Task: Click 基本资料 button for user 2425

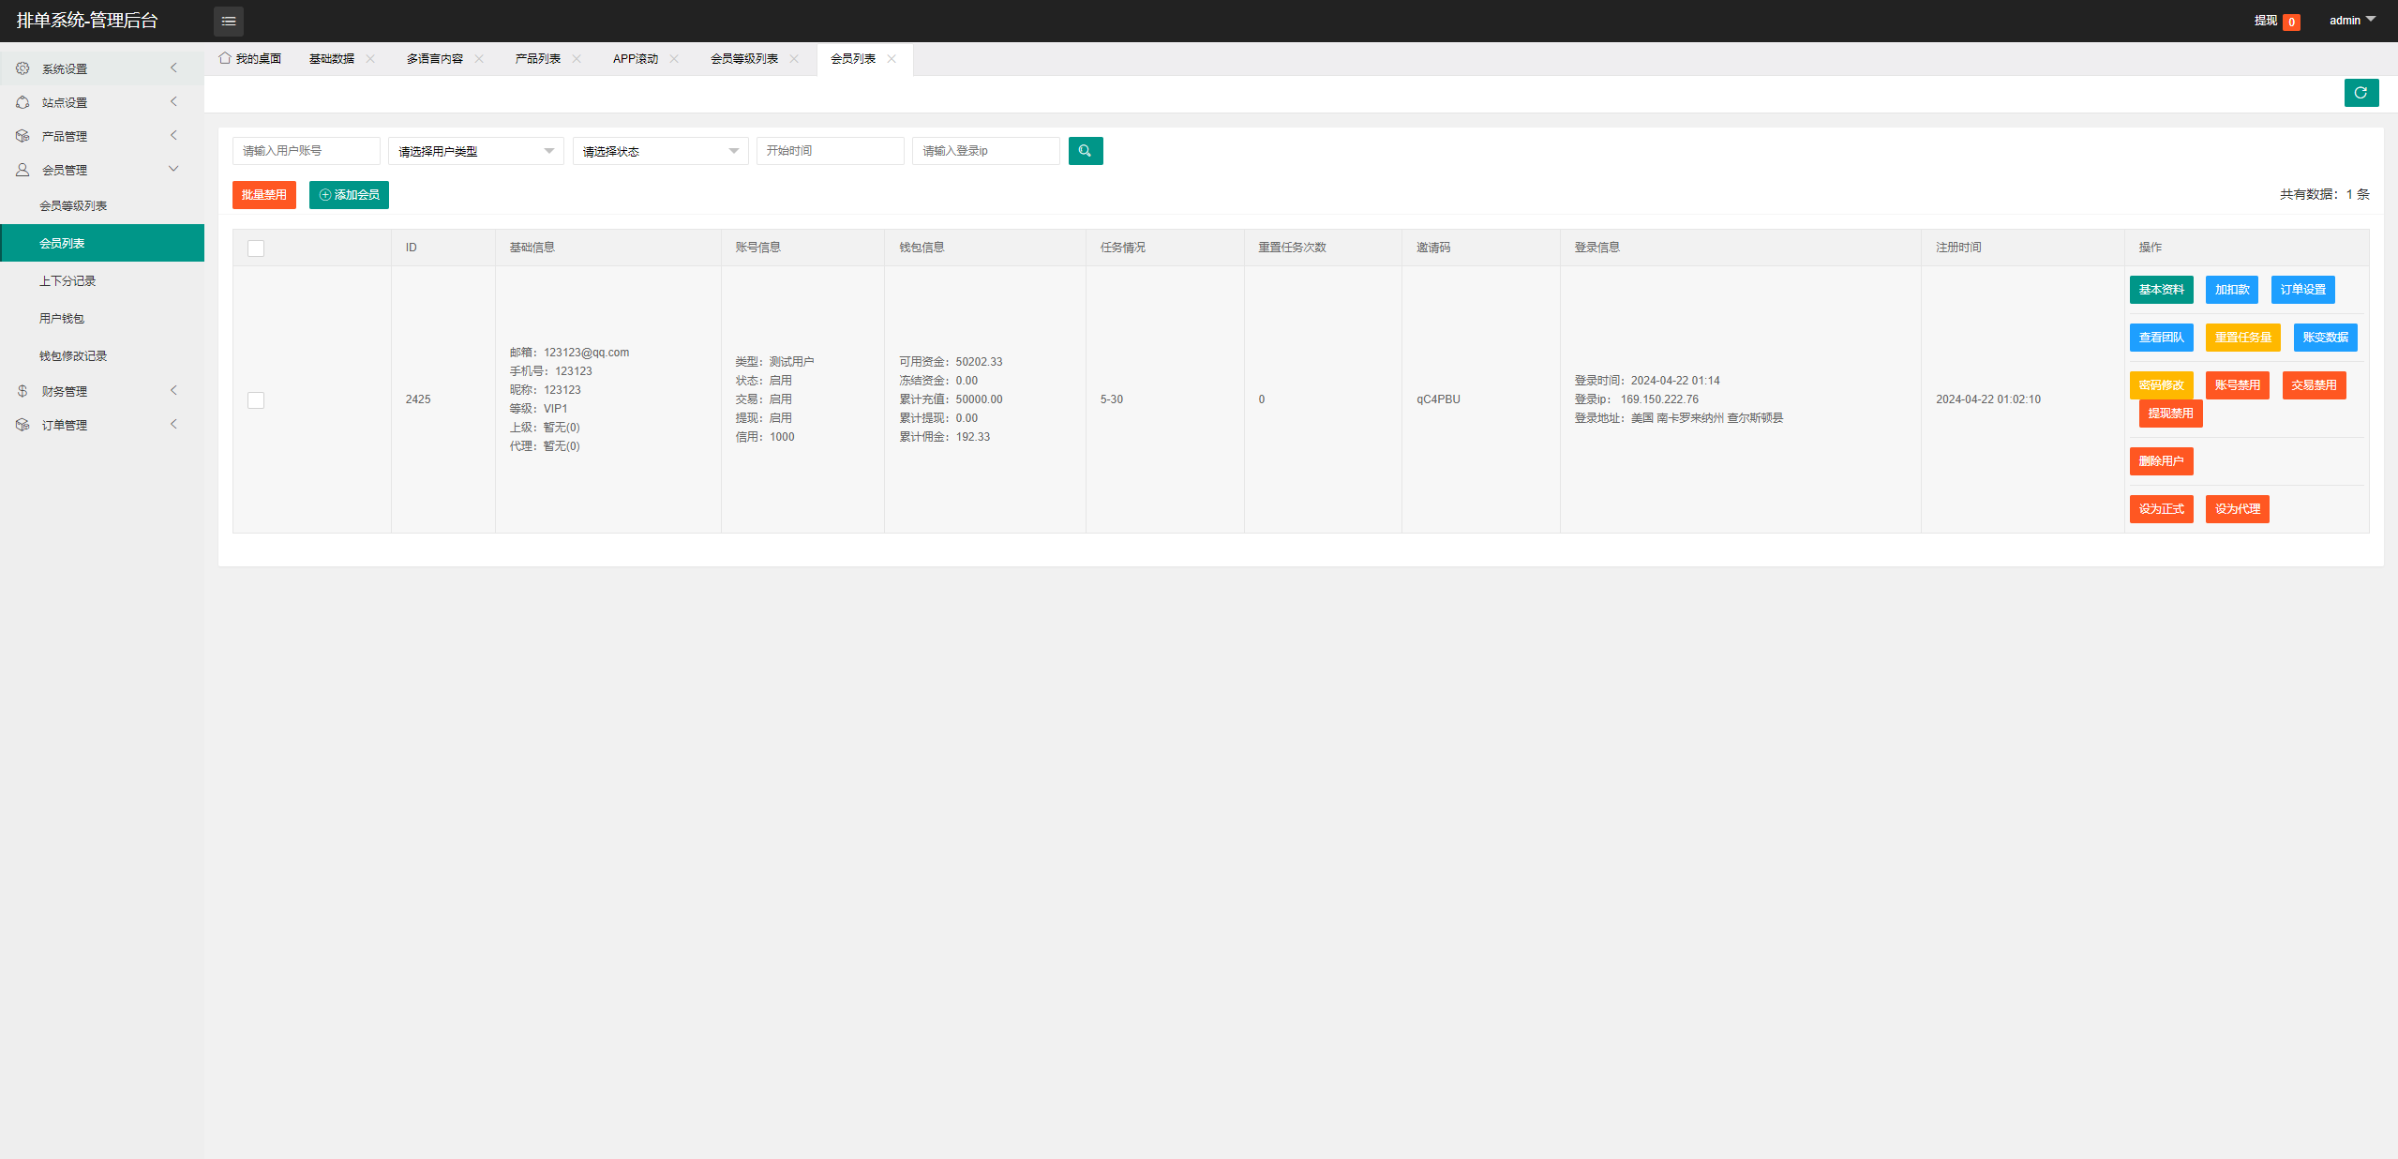Action: point(2161,289)
